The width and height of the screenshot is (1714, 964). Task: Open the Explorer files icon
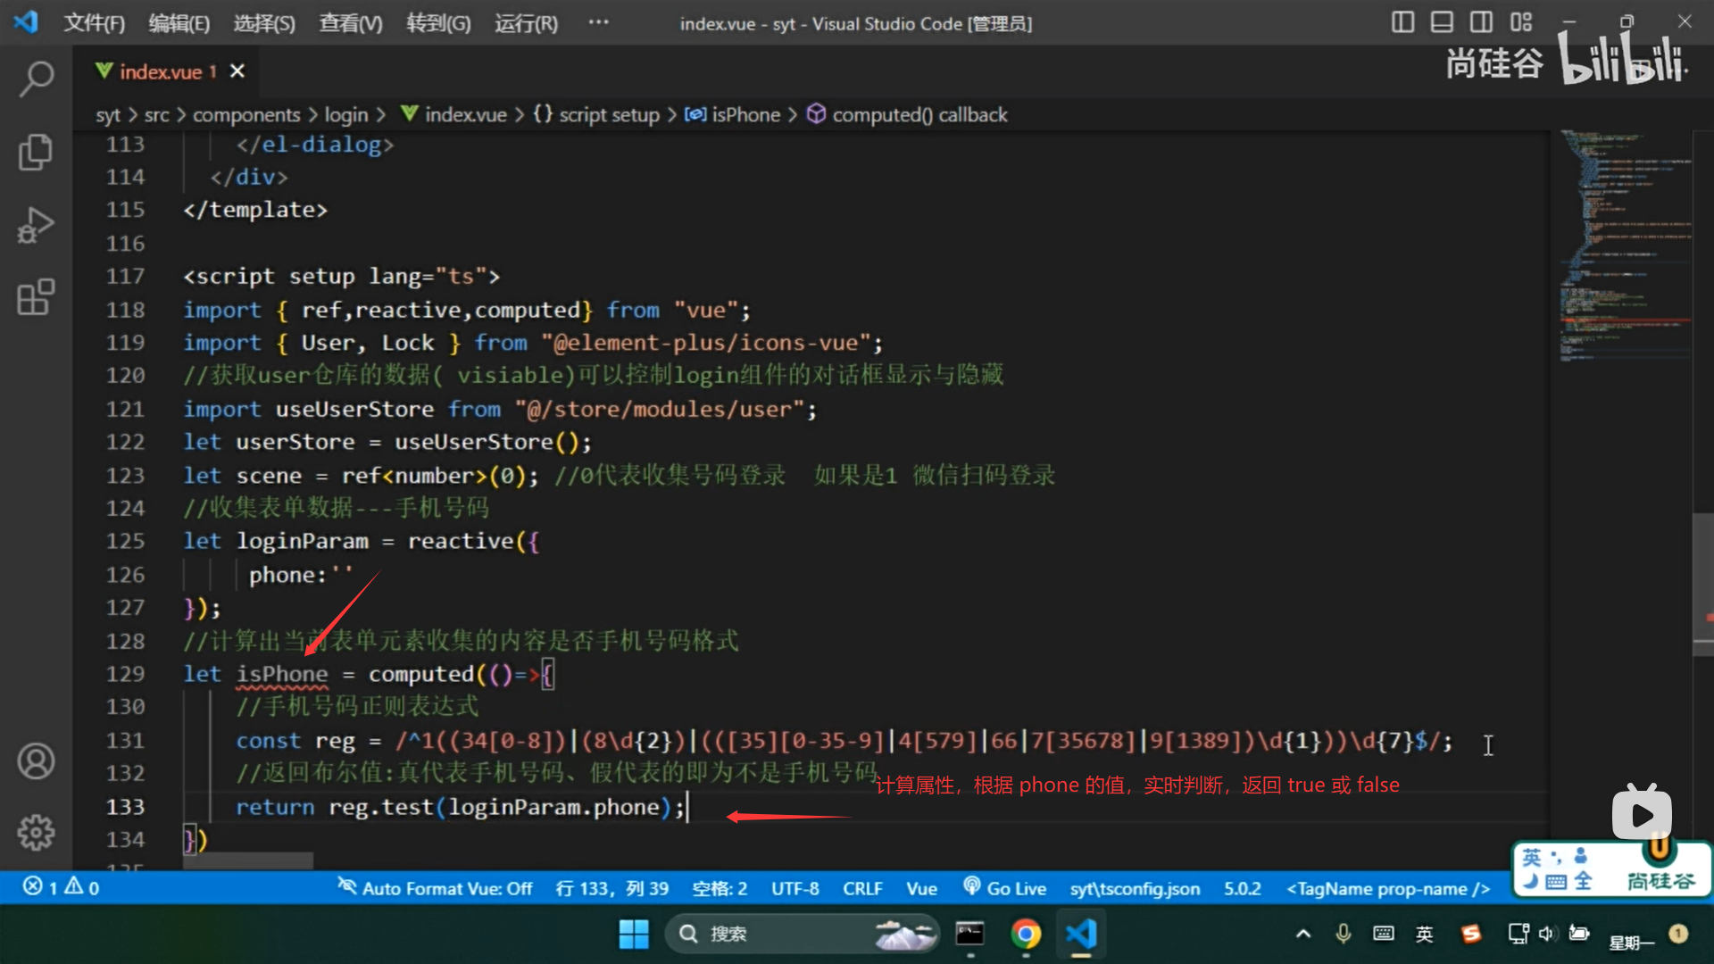point(36,152)
